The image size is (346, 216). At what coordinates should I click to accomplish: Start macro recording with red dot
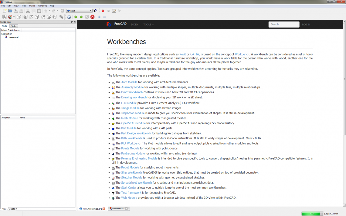coord(103,11)
